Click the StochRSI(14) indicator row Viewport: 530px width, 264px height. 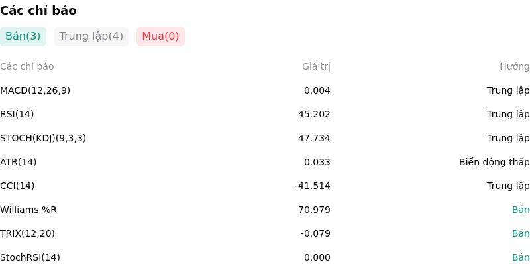265,257
